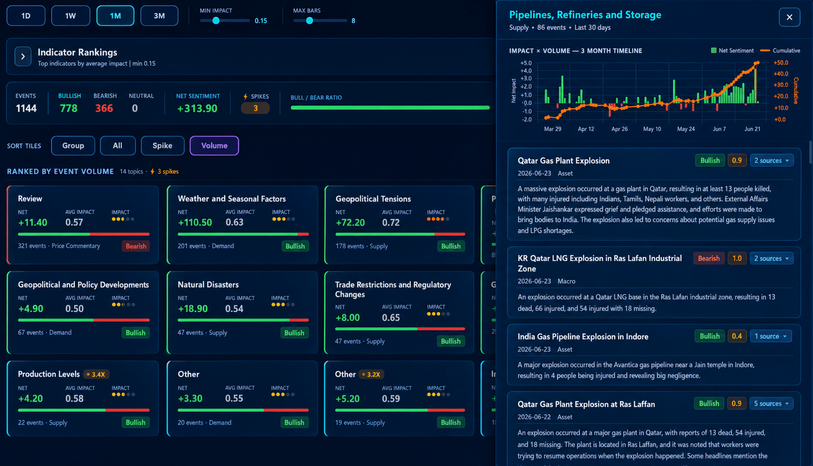Open the Other Supply tile with 19 events
Viewport: 813px width, 466px height.
(x=399, y=398)
